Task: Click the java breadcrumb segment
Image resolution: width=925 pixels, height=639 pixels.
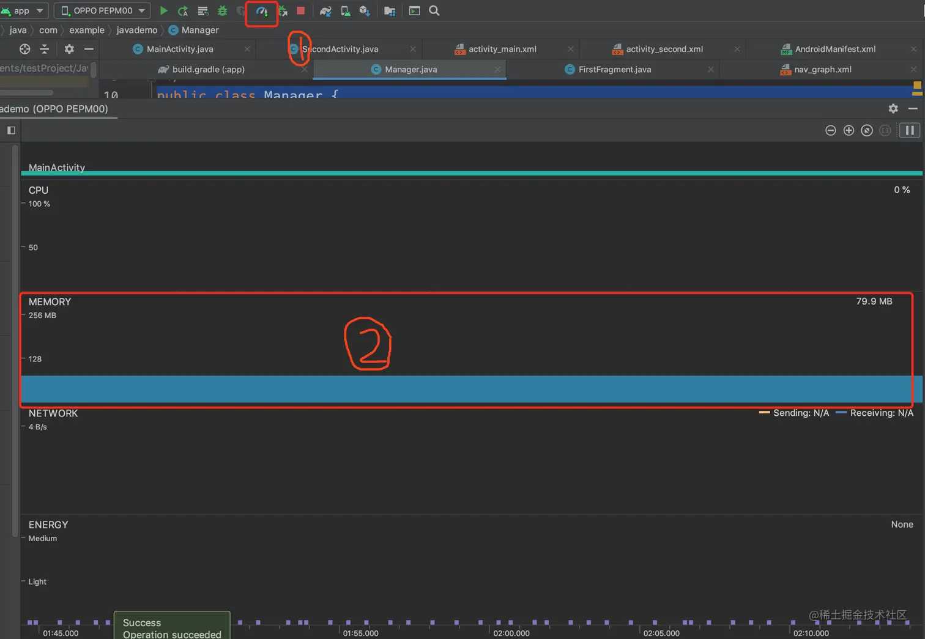Action: pyautogui.click(x=18, y=30)
